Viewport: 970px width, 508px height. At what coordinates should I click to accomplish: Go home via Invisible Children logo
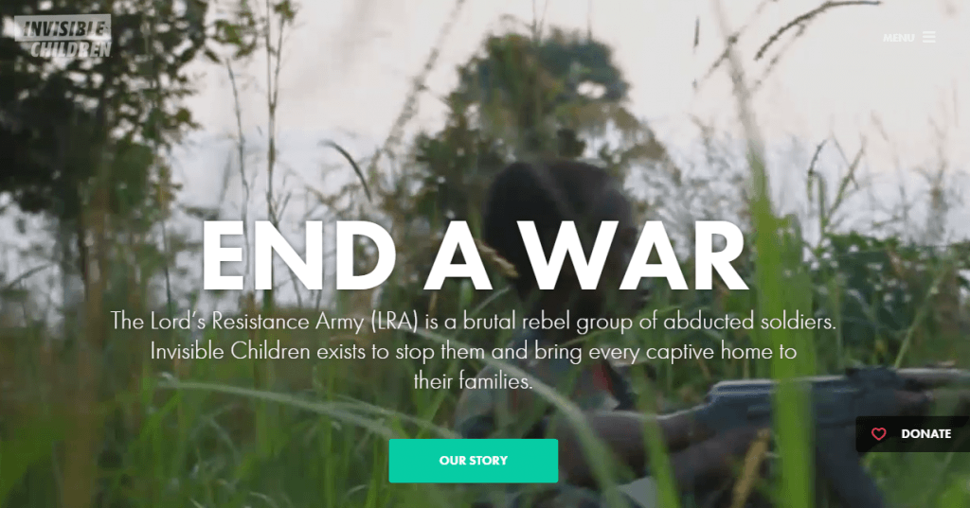(x=63, y=37)
